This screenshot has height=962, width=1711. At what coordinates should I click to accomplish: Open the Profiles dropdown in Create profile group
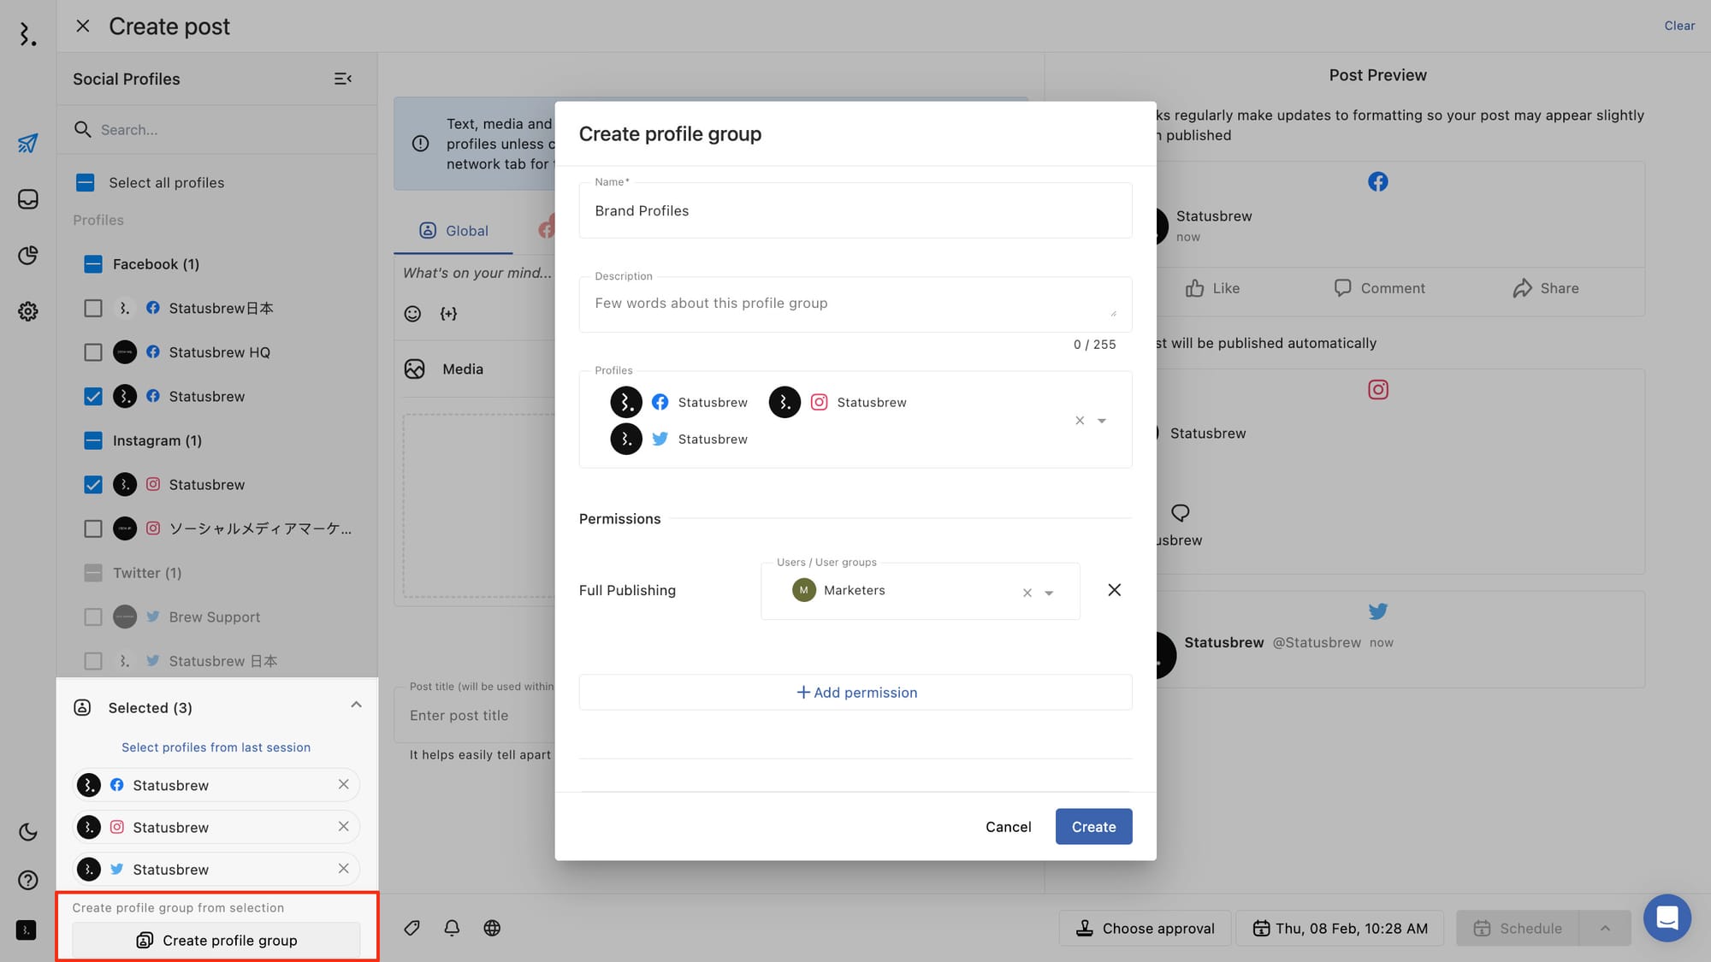tap(1102, 420)
